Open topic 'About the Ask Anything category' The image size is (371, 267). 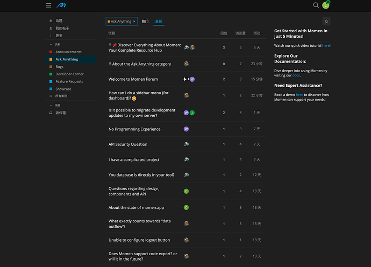[x=141, y=64]
